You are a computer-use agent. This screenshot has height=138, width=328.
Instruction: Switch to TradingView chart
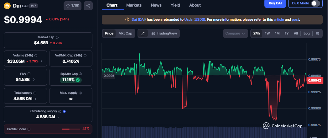coord(164,33)
